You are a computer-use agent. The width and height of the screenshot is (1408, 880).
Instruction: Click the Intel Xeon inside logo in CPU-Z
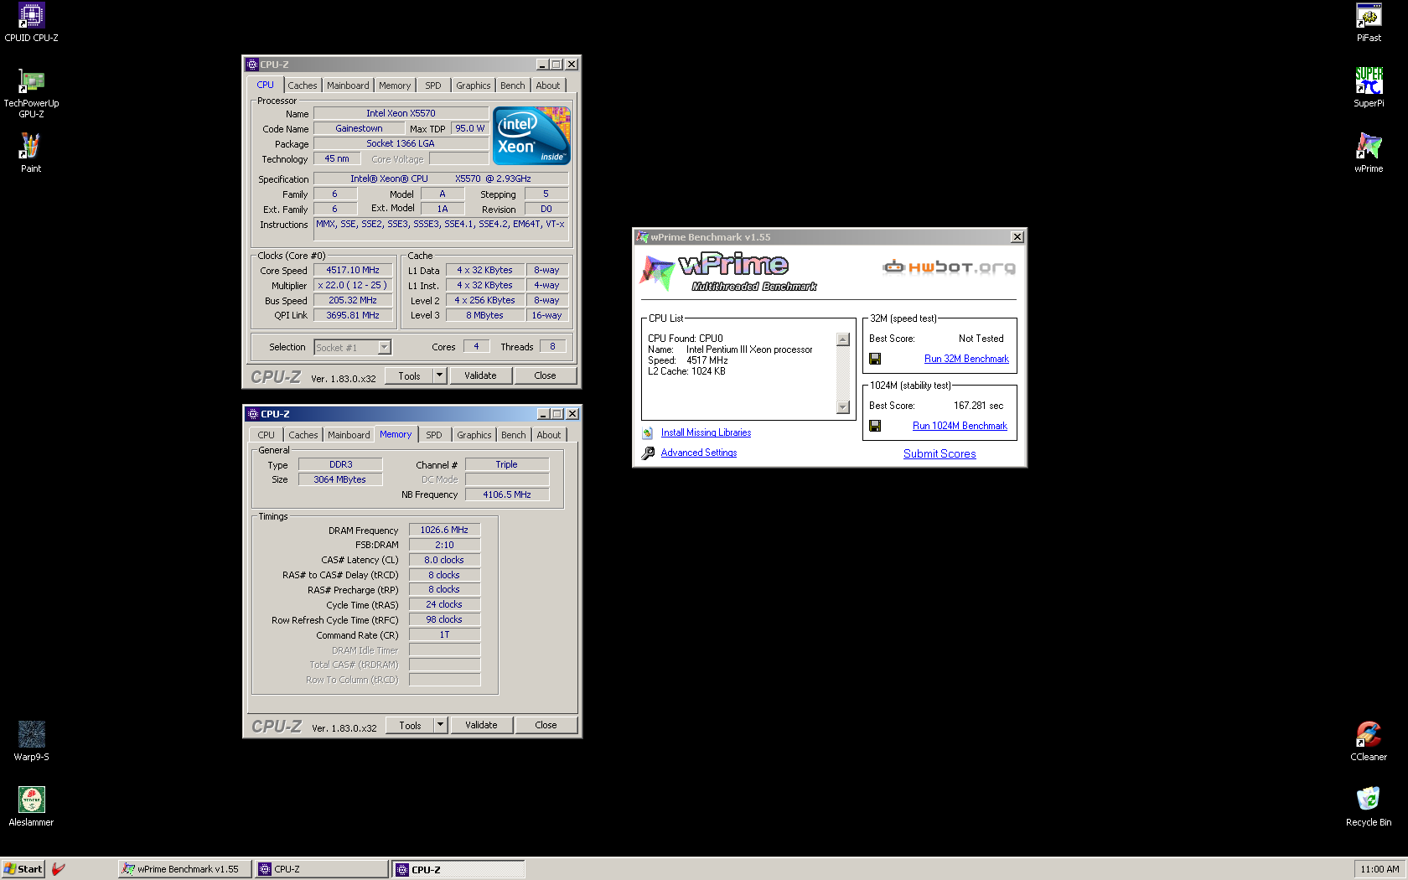[531, 135]
